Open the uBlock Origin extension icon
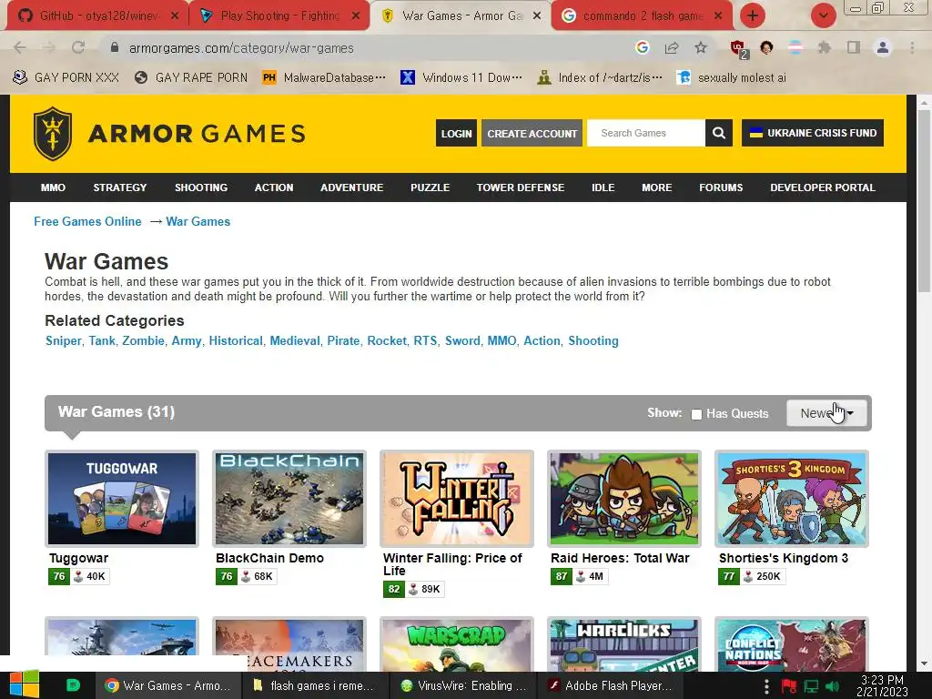932x699 pixels. pos(738,49)
